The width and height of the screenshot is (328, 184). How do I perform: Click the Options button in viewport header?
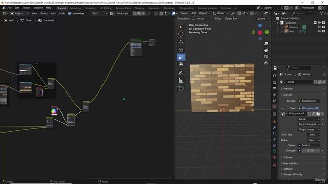[x=262, y=19]
